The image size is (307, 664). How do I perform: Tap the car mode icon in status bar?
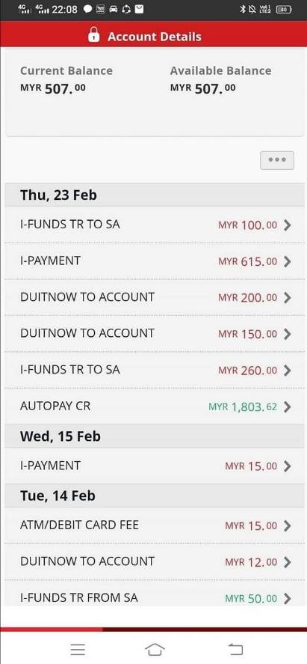tap(114, 9)
